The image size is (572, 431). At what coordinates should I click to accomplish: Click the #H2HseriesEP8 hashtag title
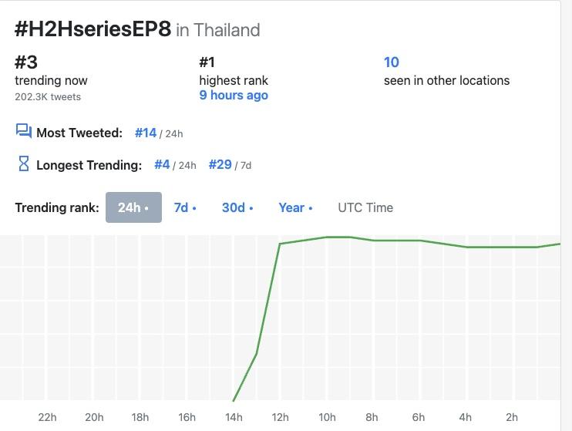point(93,30)
